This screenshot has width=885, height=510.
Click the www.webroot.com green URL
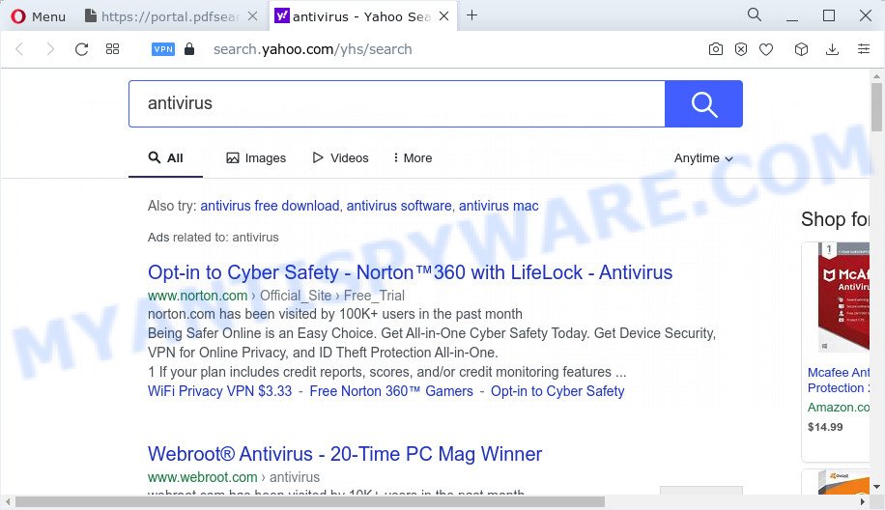[202, 477]
